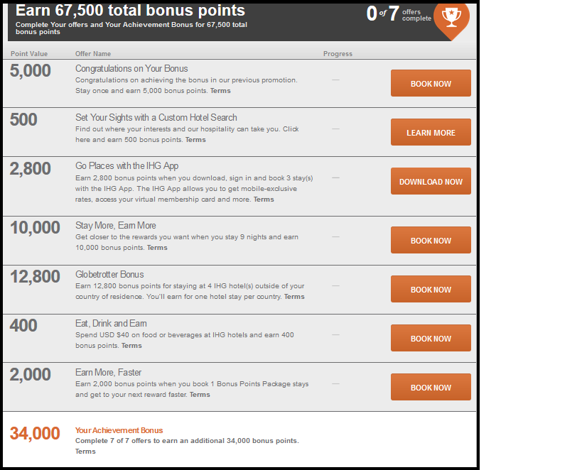
Task: Click BOOK NOW for Eat, Drink and Earn
Action: pyautogui.click(x=431, y=338)
